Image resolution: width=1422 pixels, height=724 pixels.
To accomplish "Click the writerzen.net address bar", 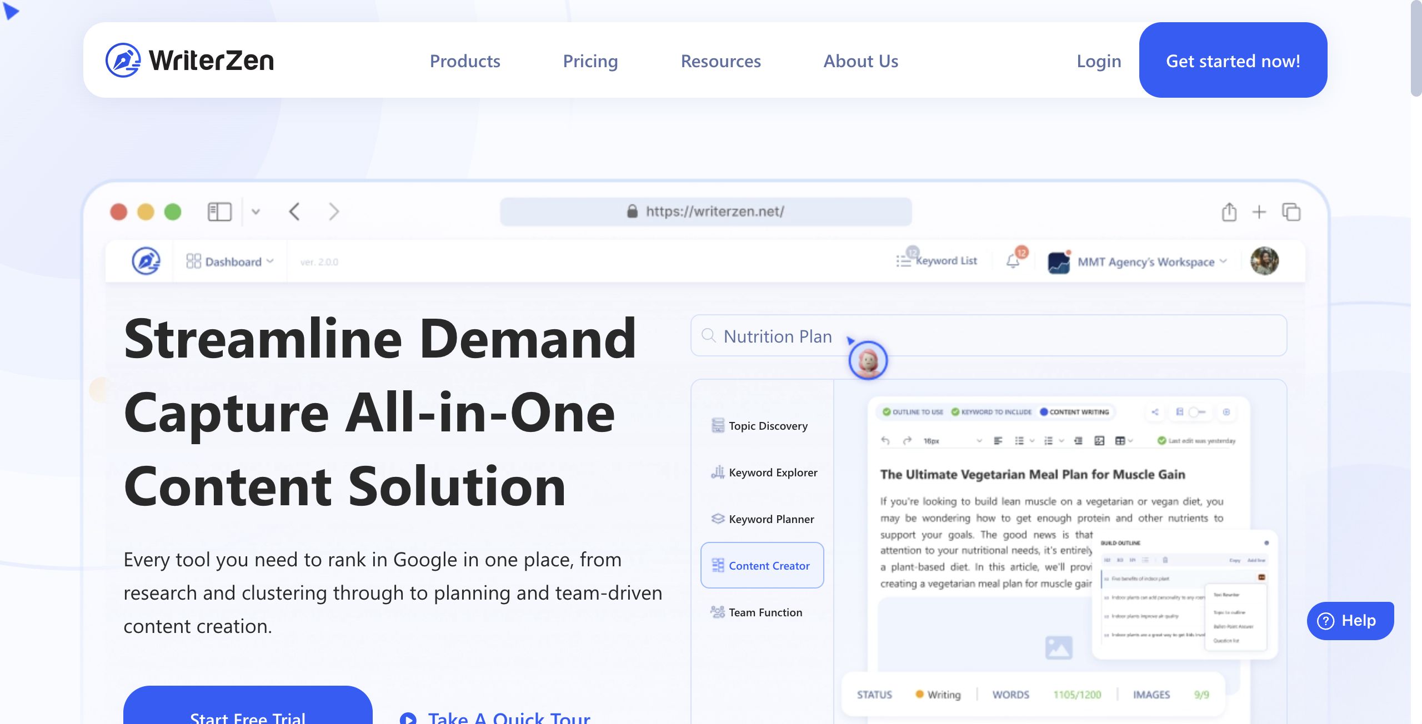I will [705, 212].
